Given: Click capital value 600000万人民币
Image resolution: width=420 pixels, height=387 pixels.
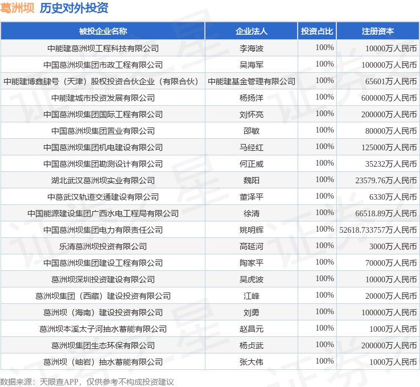Looking at the screenshot, I should 389,98.
